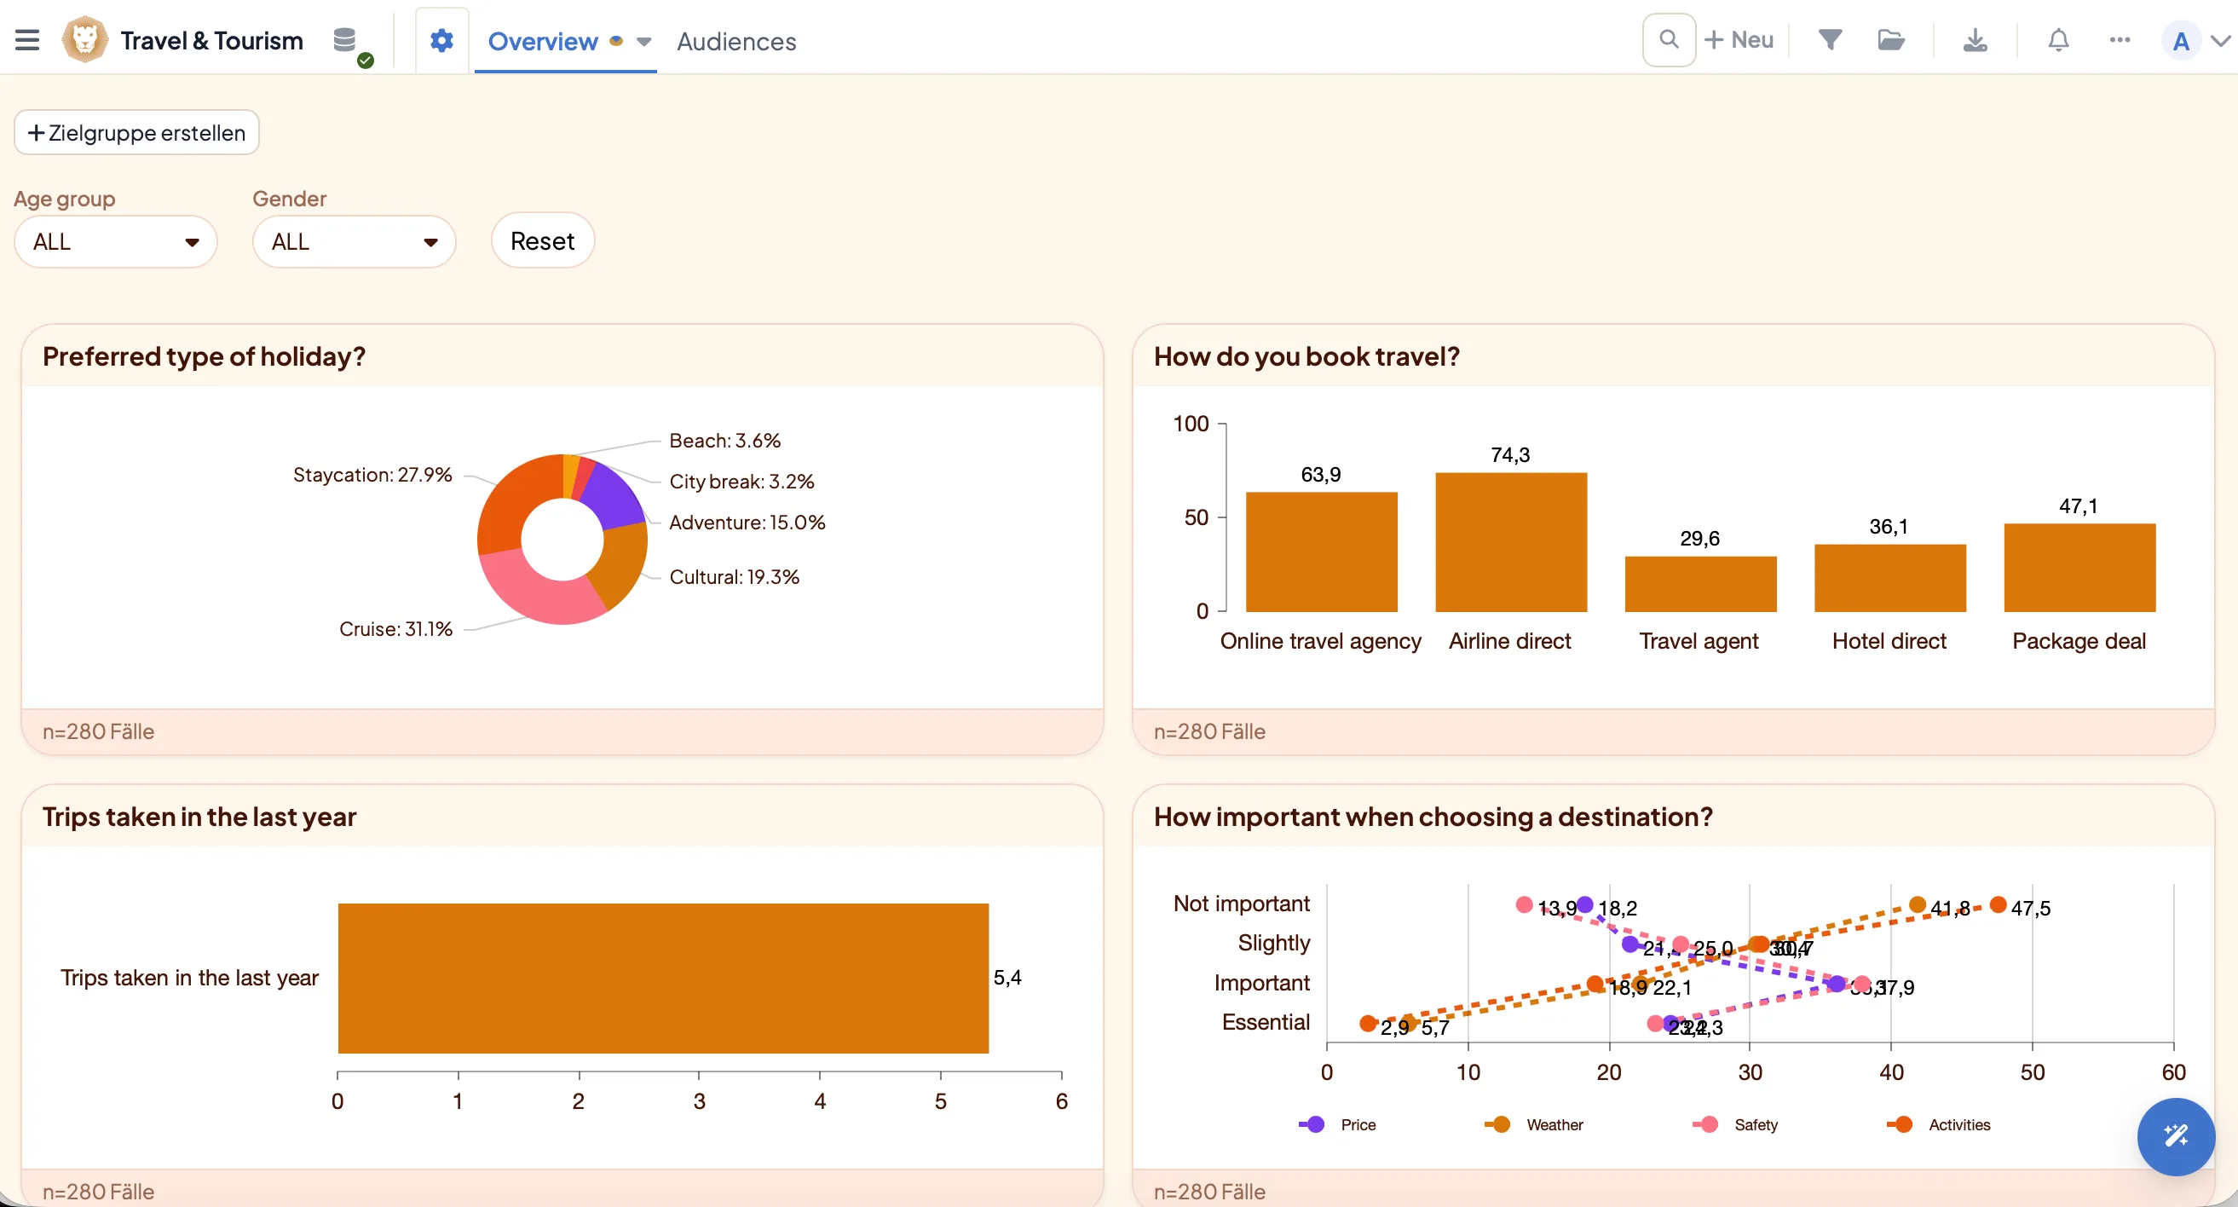The image size is (2238, 1207).
Task: Open the folder icon in toolbar
Action: (x=1890, y=40)
